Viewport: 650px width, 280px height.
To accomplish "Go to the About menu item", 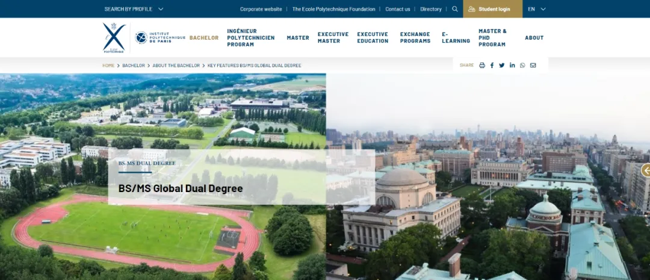I will click(534, 37).
